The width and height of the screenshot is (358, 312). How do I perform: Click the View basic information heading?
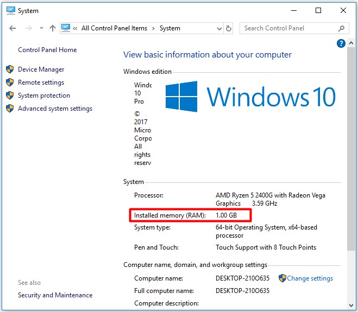pyautogui.click(x=208, y=55)
